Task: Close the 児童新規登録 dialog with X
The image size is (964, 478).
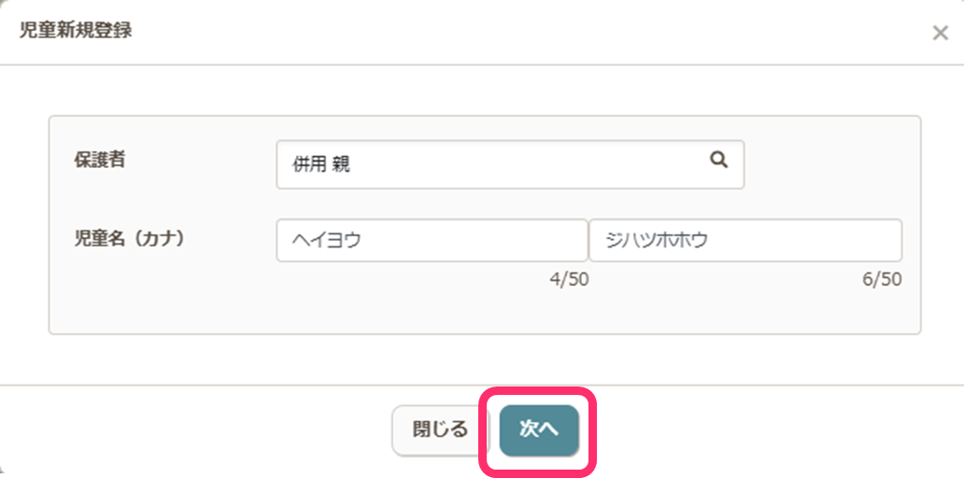Action: [940, 34]
